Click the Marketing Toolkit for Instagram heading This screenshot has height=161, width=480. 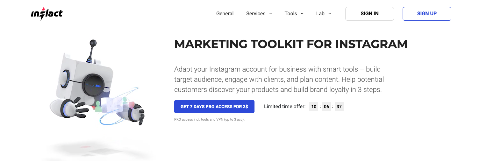tap(291, 44)
